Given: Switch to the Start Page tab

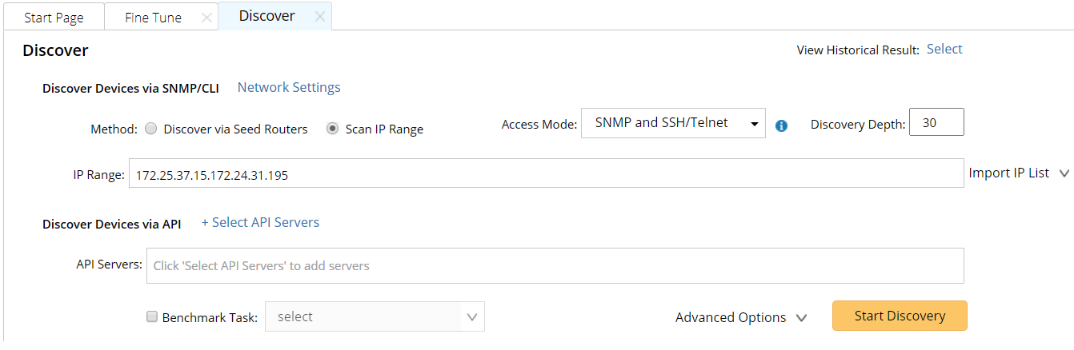Looking at the screenshot, I should point(54,18).
